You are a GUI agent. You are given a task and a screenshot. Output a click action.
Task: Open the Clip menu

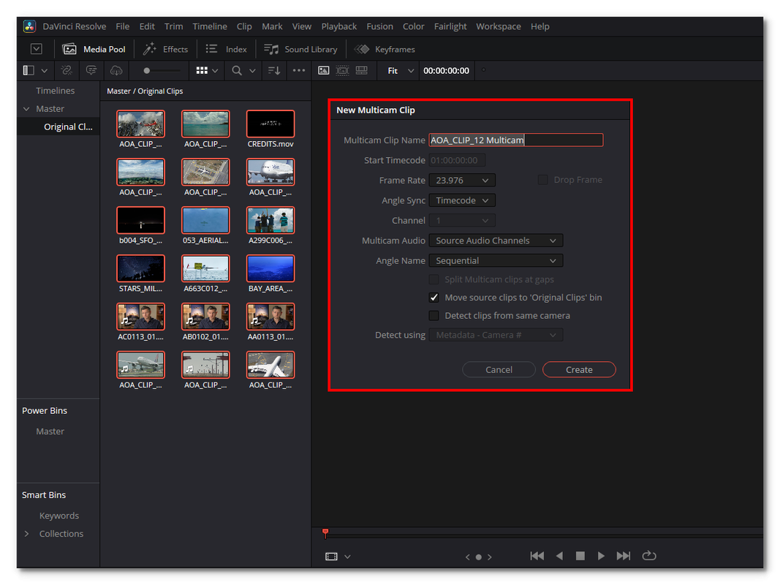(243, 26)
